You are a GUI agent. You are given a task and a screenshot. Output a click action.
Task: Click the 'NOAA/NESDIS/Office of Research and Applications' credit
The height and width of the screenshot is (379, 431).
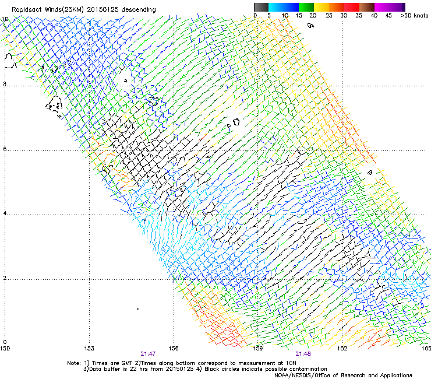point(343,376)
